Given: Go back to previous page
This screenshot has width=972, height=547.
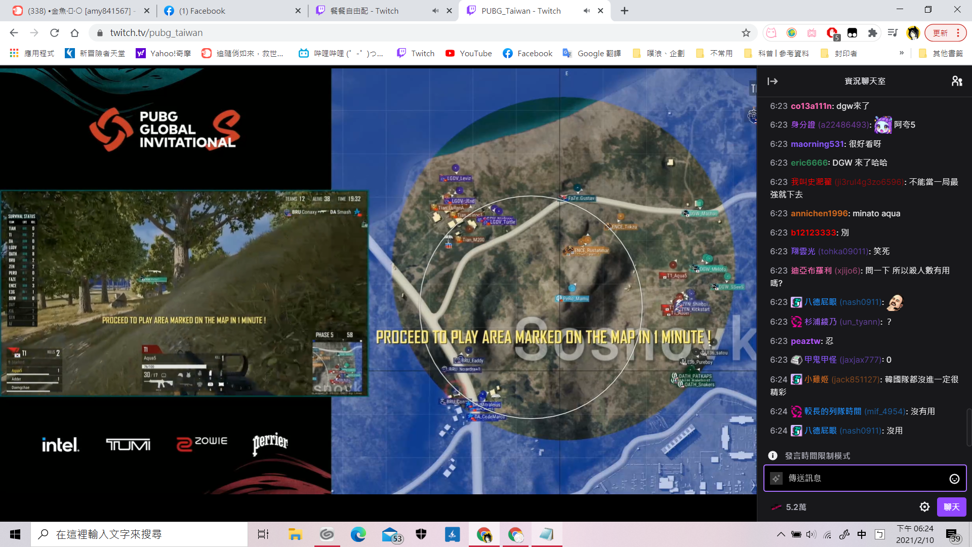Looking at the screenshot, I should pos(14,33).
